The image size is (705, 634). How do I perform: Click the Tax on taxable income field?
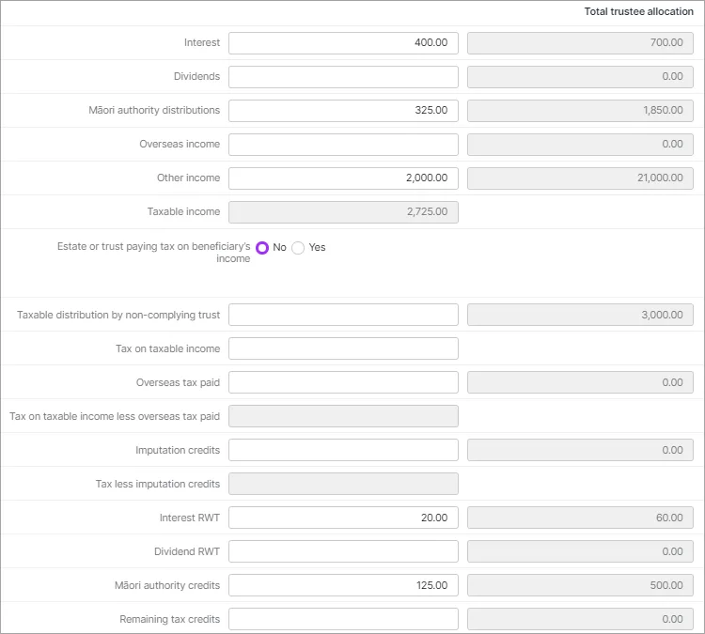point(343,348)
